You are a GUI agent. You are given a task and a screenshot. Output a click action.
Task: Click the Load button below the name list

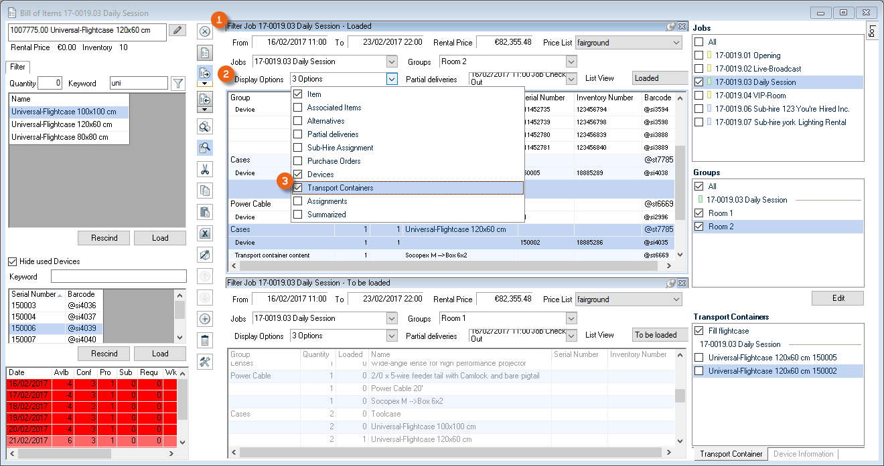pos(159,238)
